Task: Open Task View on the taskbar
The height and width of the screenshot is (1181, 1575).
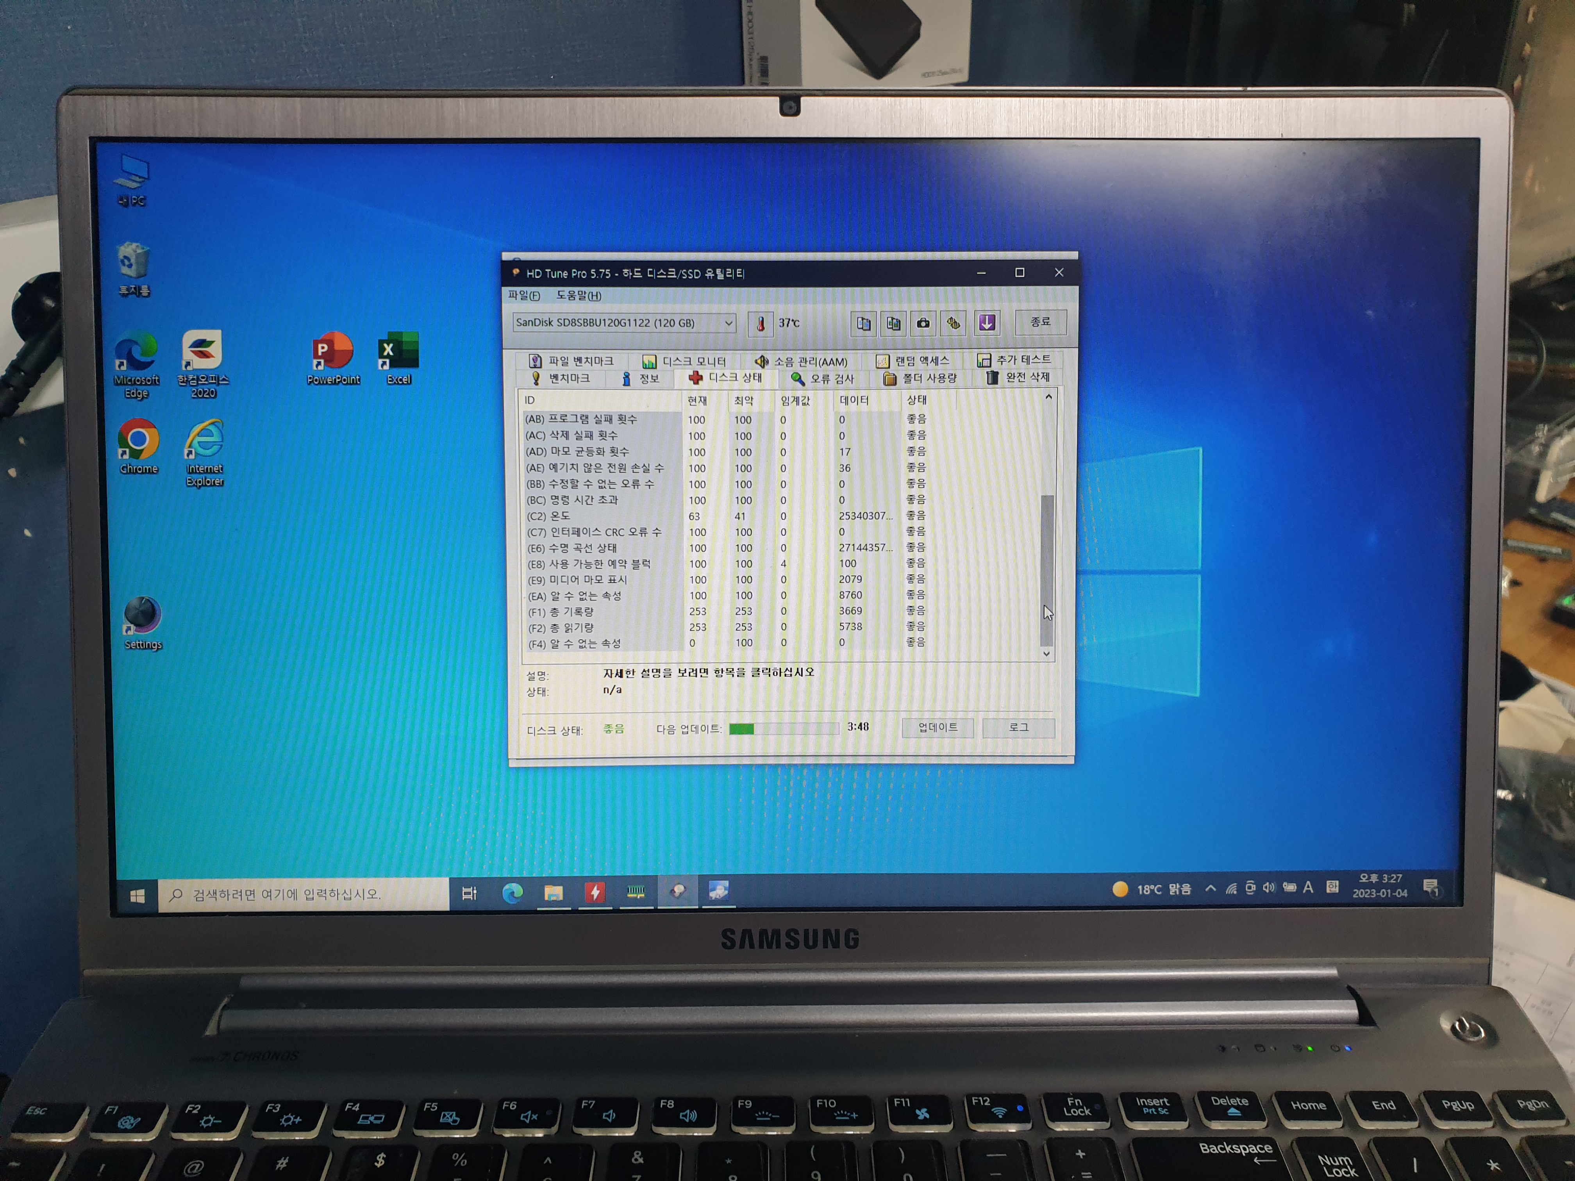Action: pos(469,894)
